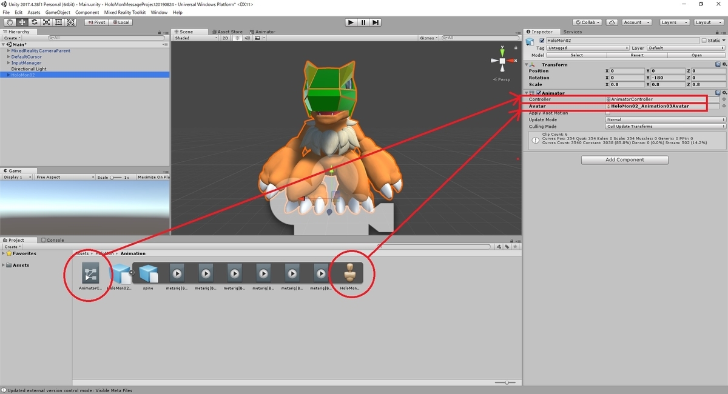Toggle scene lighting sun icon
The image size is (728, 394).
coord(237,38)
